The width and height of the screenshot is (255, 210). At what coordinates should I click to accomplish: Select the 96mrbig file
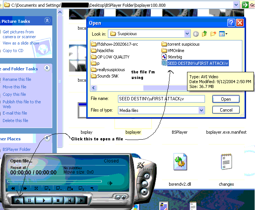coord(172,57)
